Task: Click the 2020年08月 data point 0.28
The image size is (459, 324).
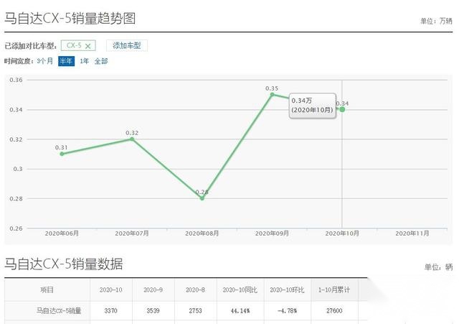Action: (x=202, y=198)
